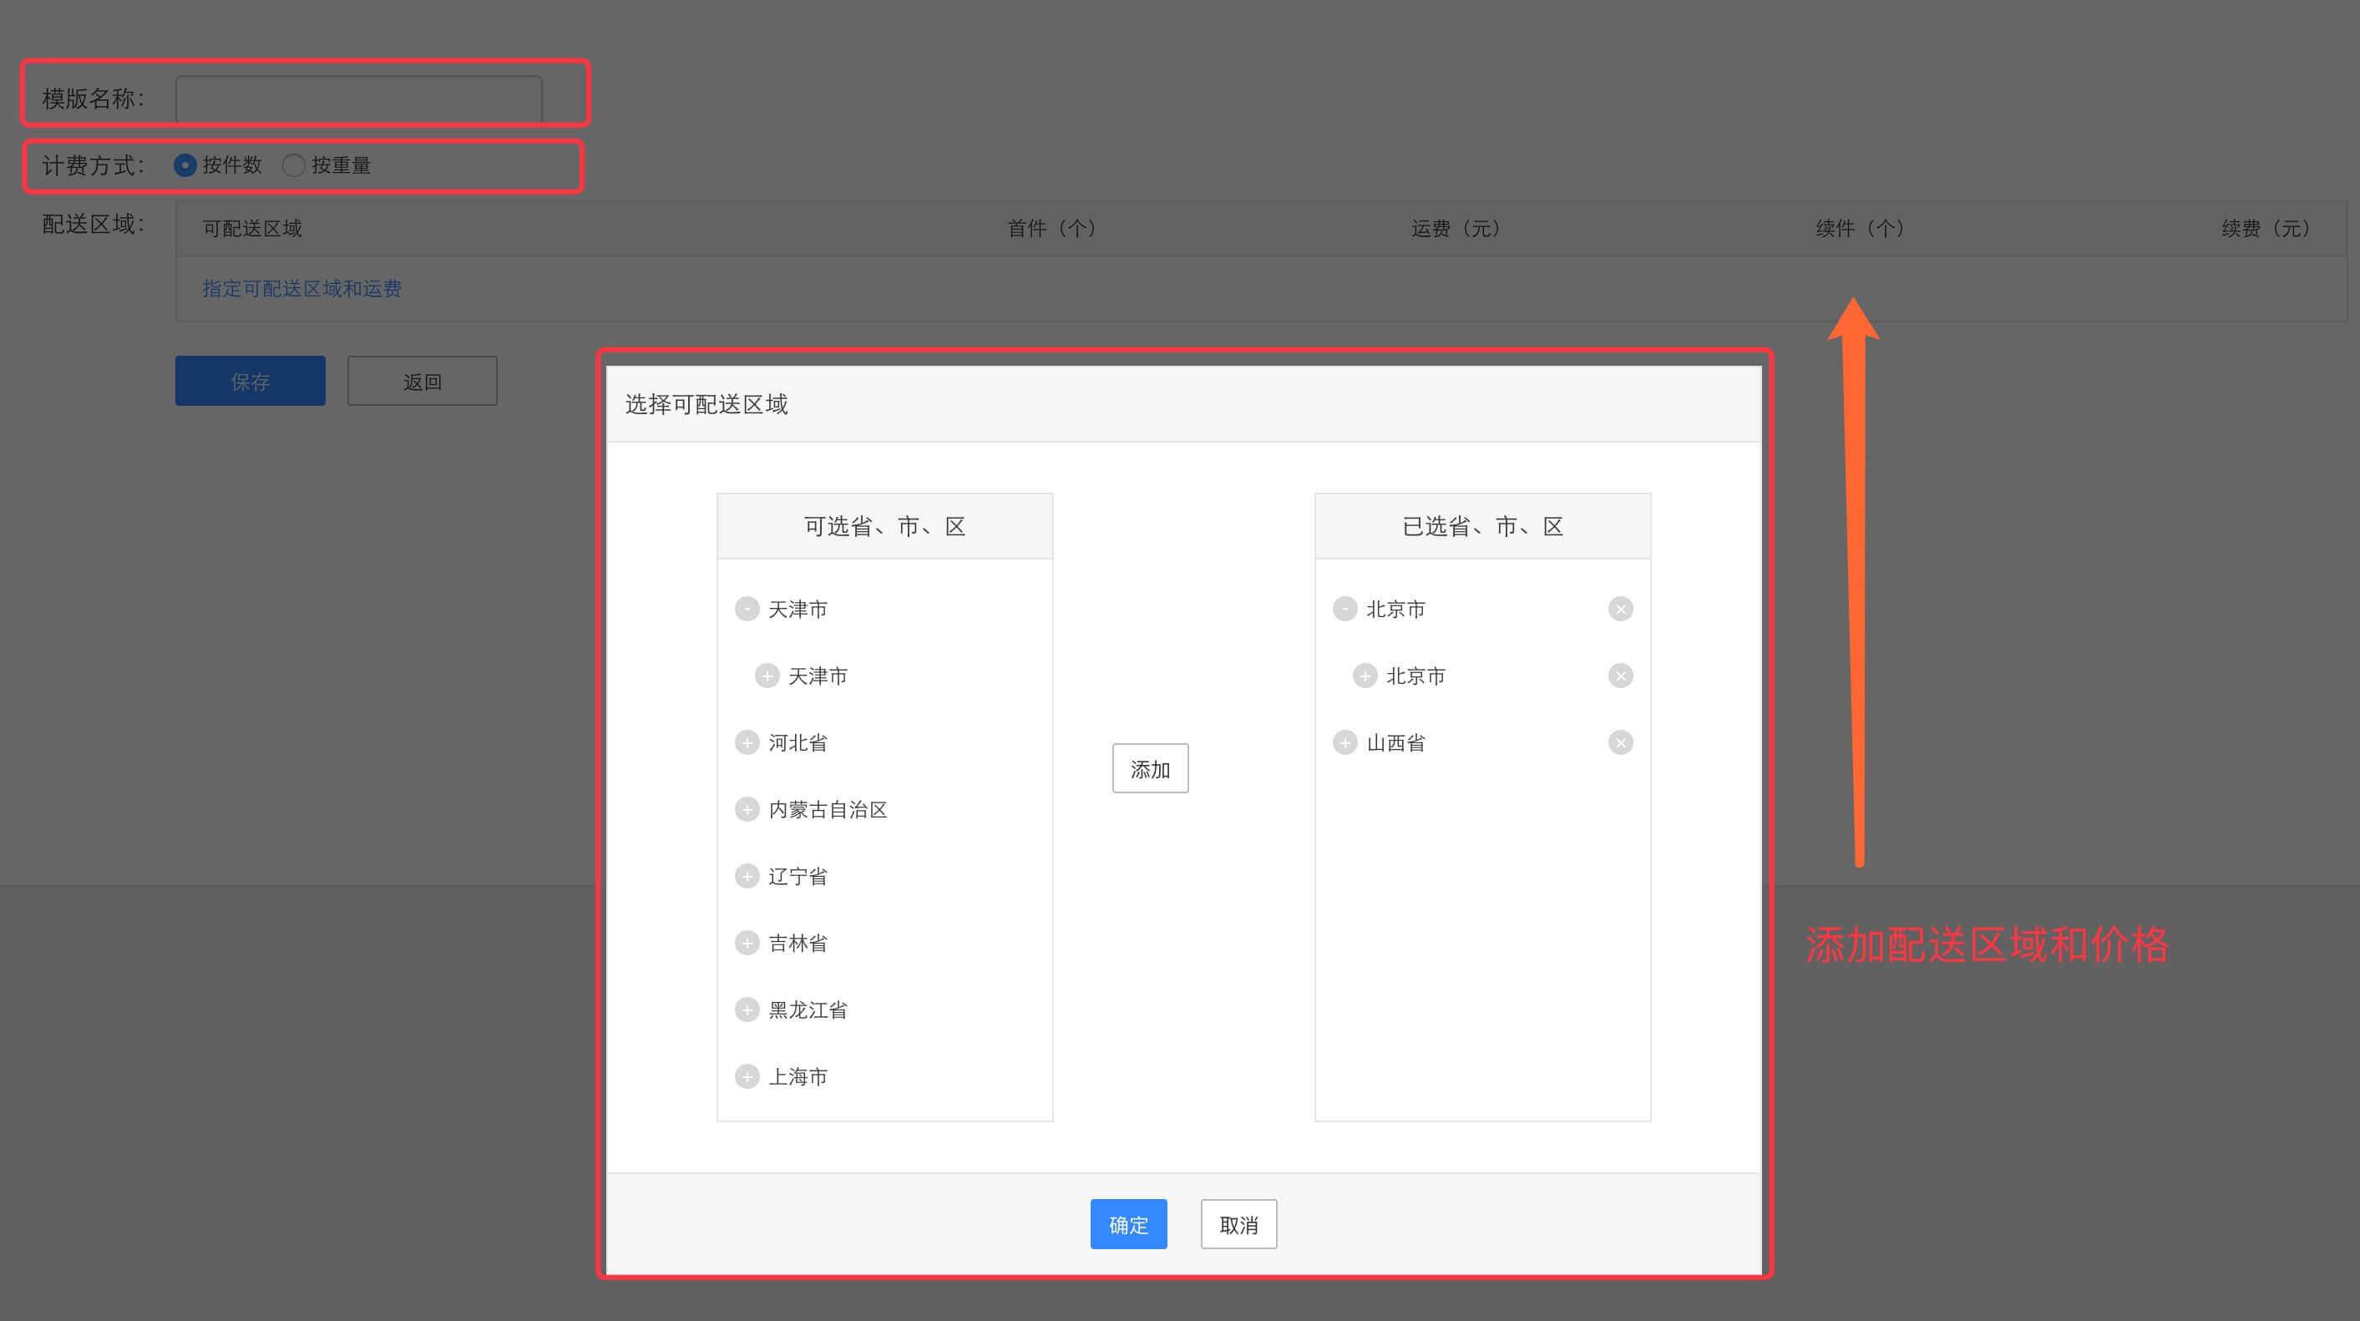Select 山西省 text in selected list
The width and height of the screenshot is (2360, 1321).
[x=1395, y=743]
